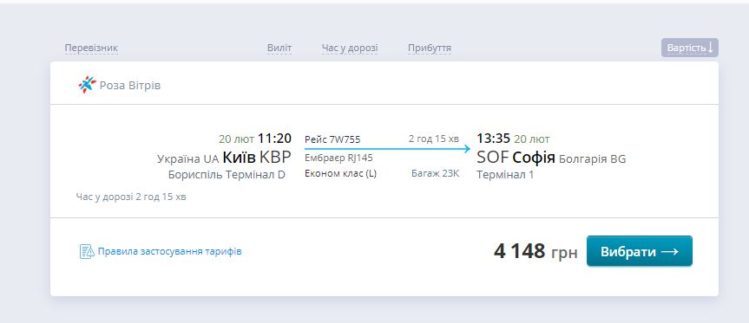Screen dimensions: 749x323
Task: Sort flights by Час у дорозі
Action: (350, 48)
